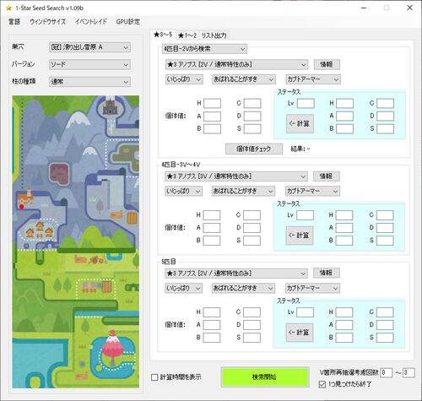Open the いじっぱり nature dropdown in the top group

tap(184, 79)
